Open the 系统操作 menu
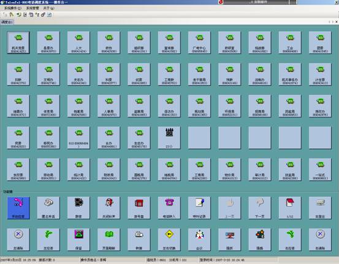339x264 pixels. (13, 8)
